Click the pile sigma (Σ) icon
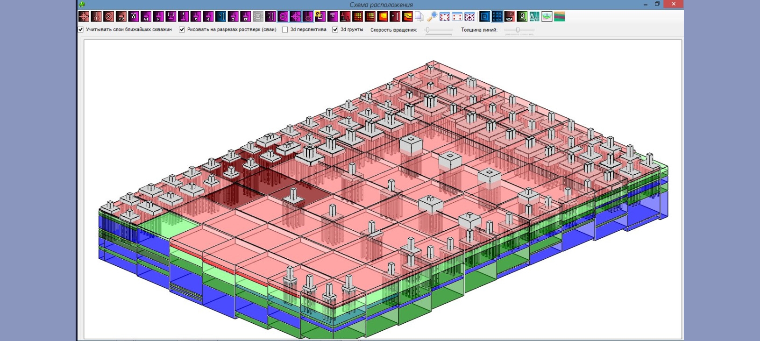 [233, 17]
